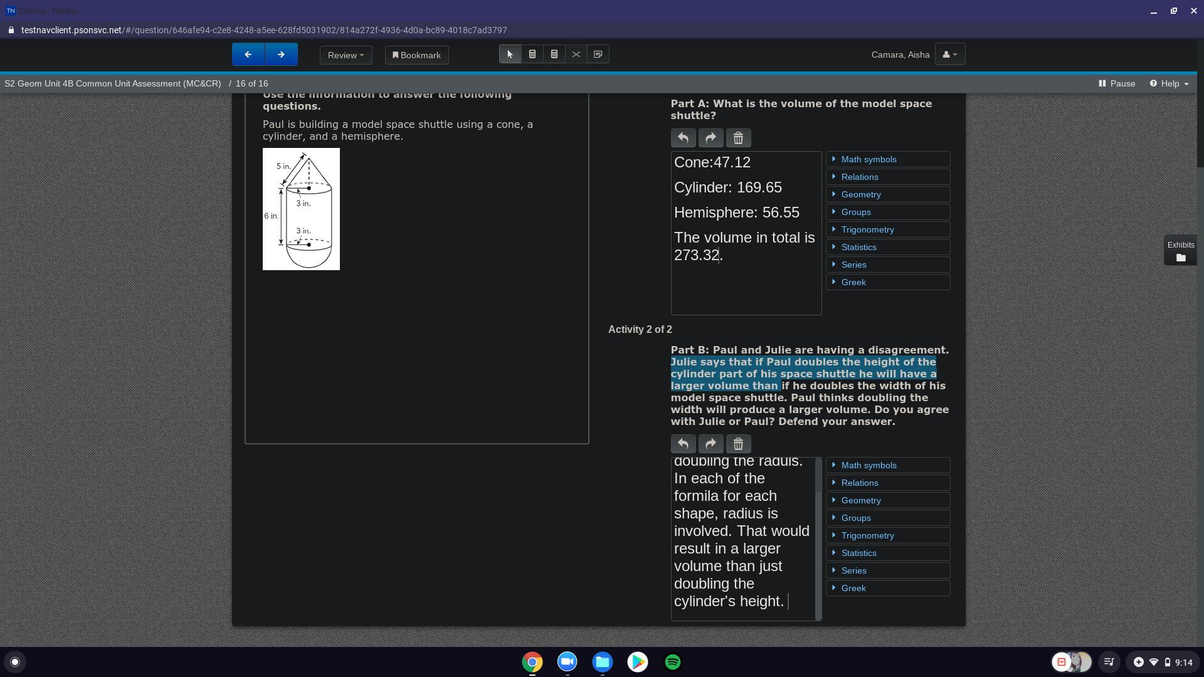
Task: Open the Help menu
Action: [1169, 83]
